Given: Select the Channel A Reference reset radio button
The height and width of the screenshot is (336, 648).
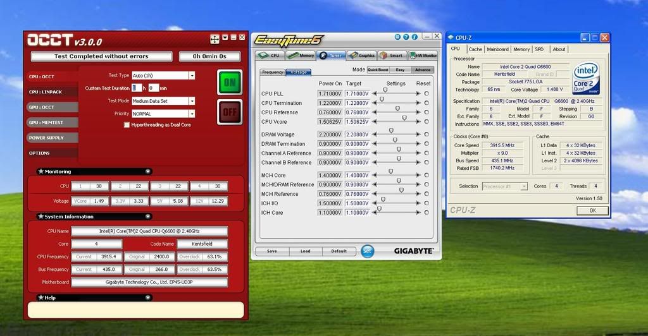Looking at the screenshot, I should point(427,153).
